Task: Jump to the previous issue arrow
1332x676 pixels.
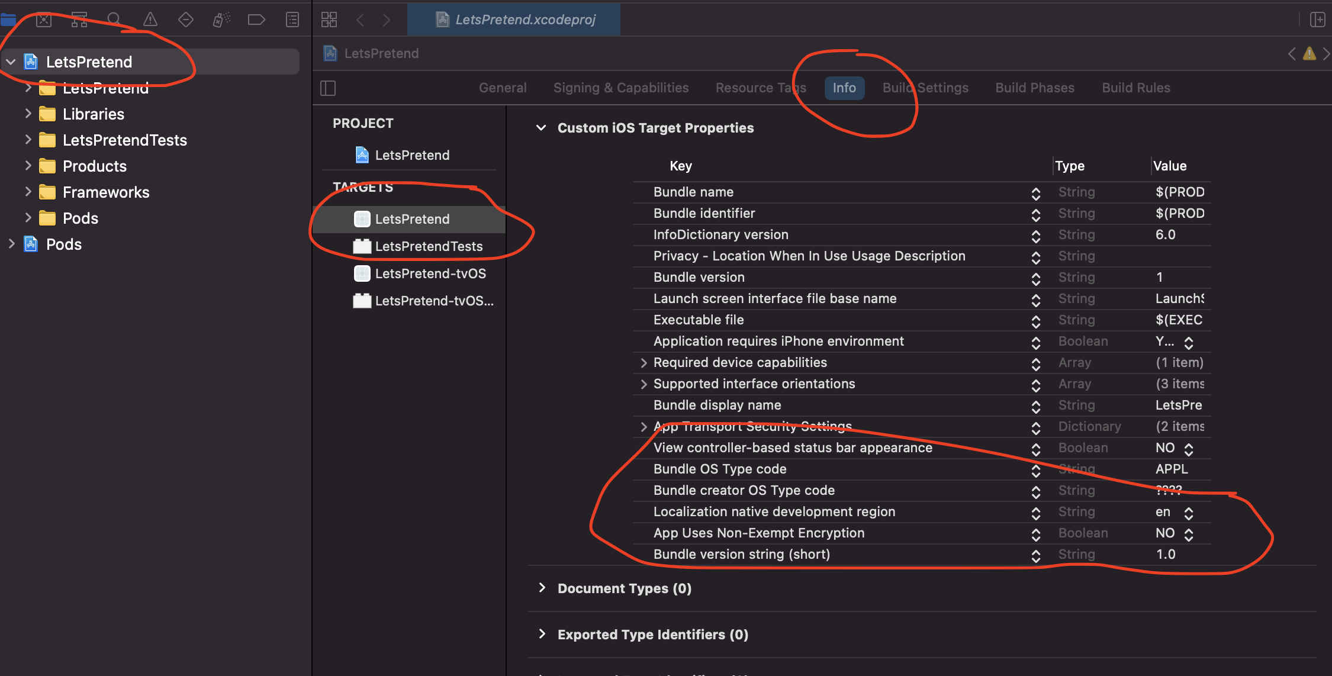Action: [1292, 54]
